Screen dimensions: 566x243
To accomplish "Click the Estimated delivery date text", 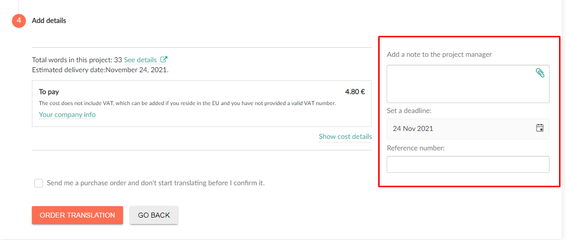I will click(100, 70).
